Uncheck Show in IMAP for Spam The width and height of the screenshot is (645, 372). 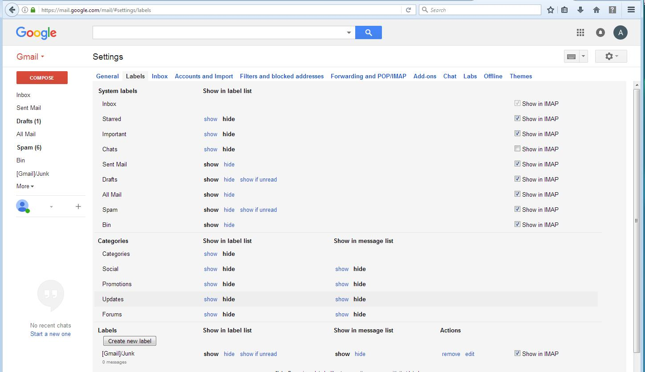click(x=517, y=209)
